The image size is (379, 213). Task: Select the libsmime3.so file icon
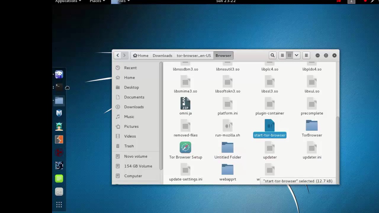[x=185, y=82]
